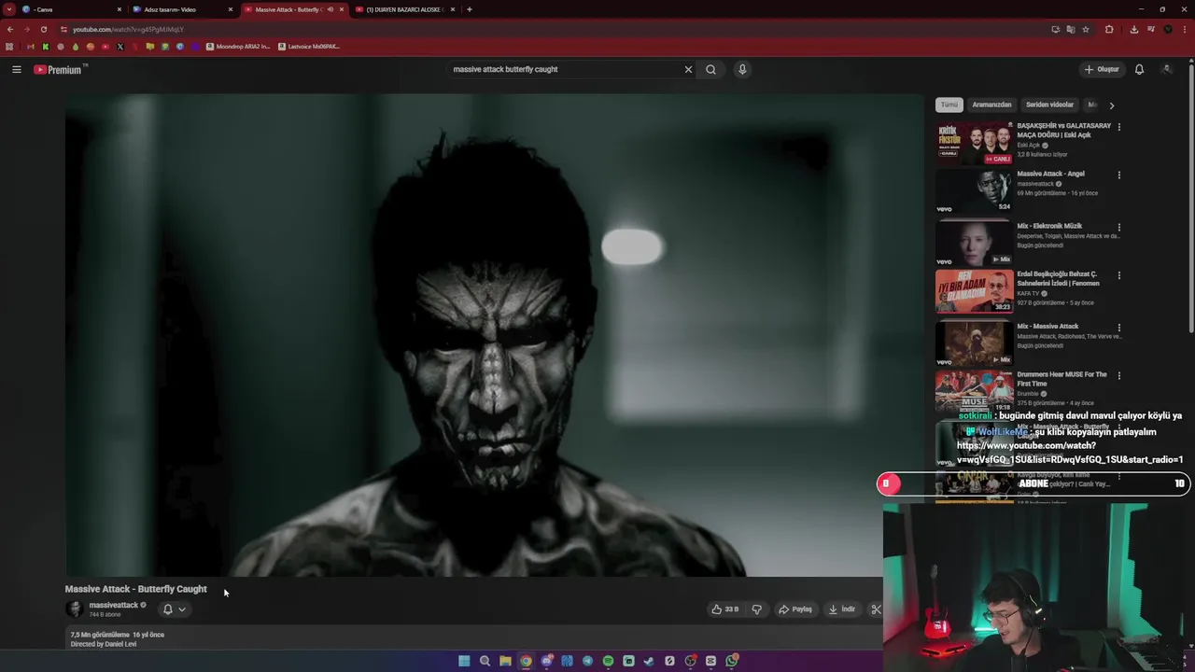The width and height of the screenshot is (1195, 672).
Task: Open YouTube notifications bell in header
Action: (x=1139, y=69)
